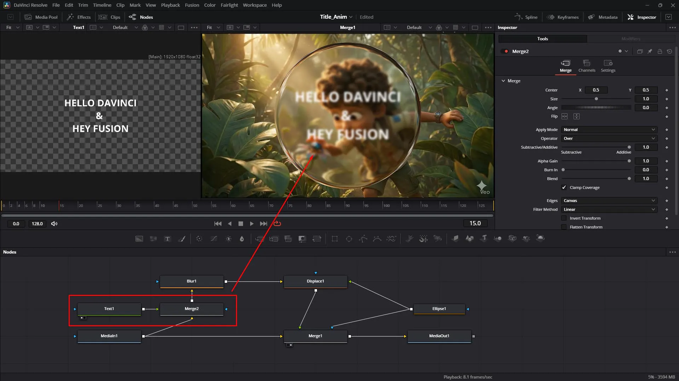Add a Fast Noise node from toolbar
This screenshot has height=381, width=679.
coord(153,239)
